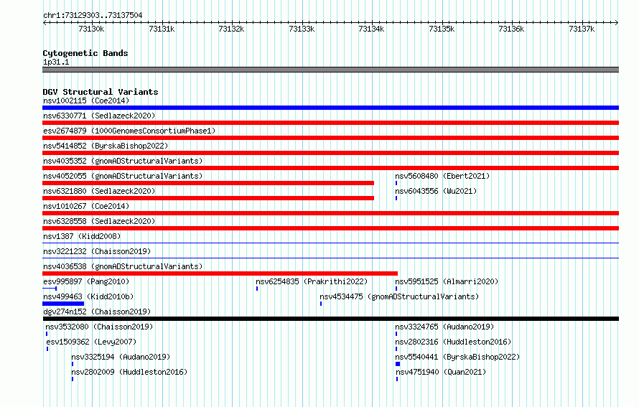The height and width of the screenshot is (407, 639).
Task: Click red bar under nsv4036538
Action: [x=220, y=273]
